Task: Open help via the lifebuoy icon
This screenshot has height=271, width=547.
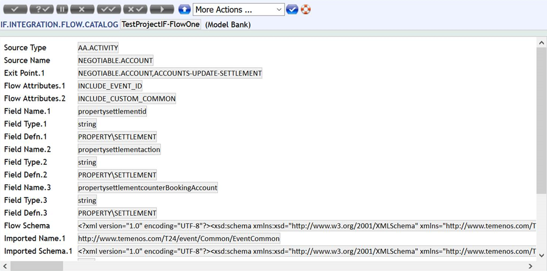Action: click(306, 9)
